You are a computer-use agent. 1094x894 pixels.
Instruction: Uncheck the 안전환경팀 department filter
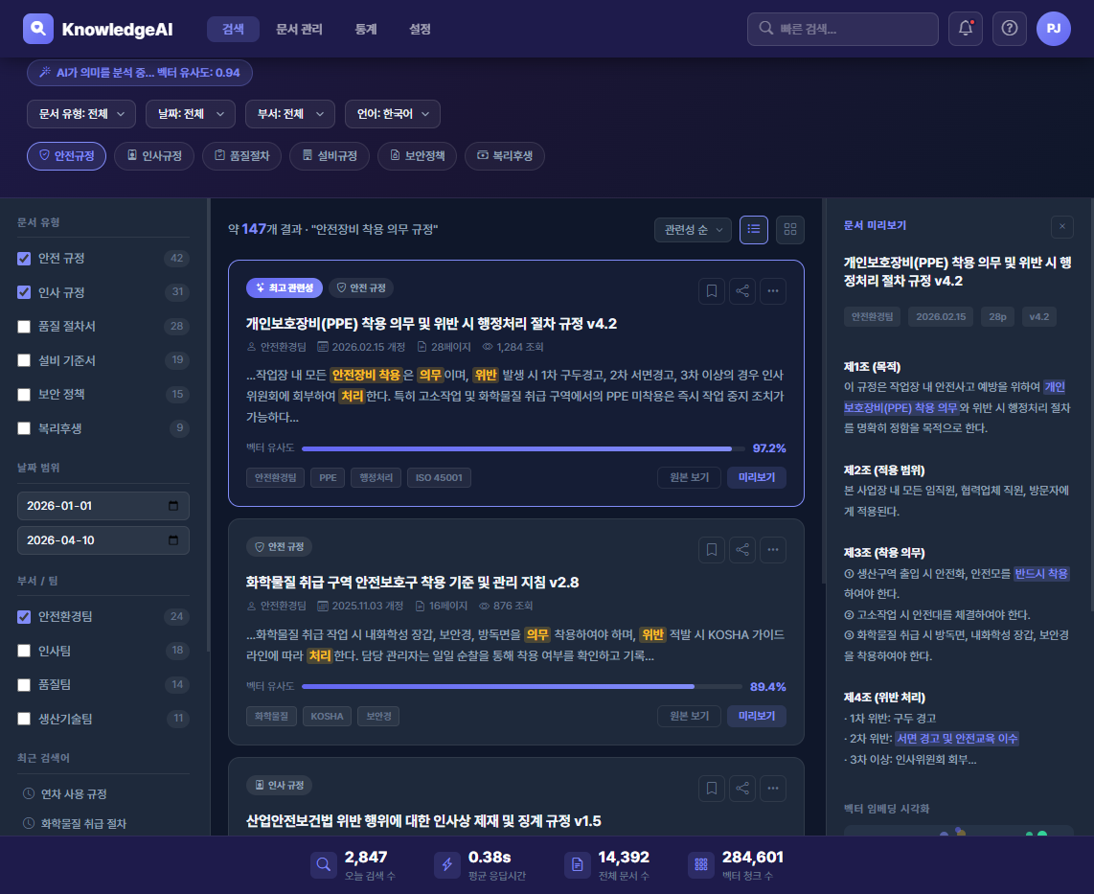(24, 617)
